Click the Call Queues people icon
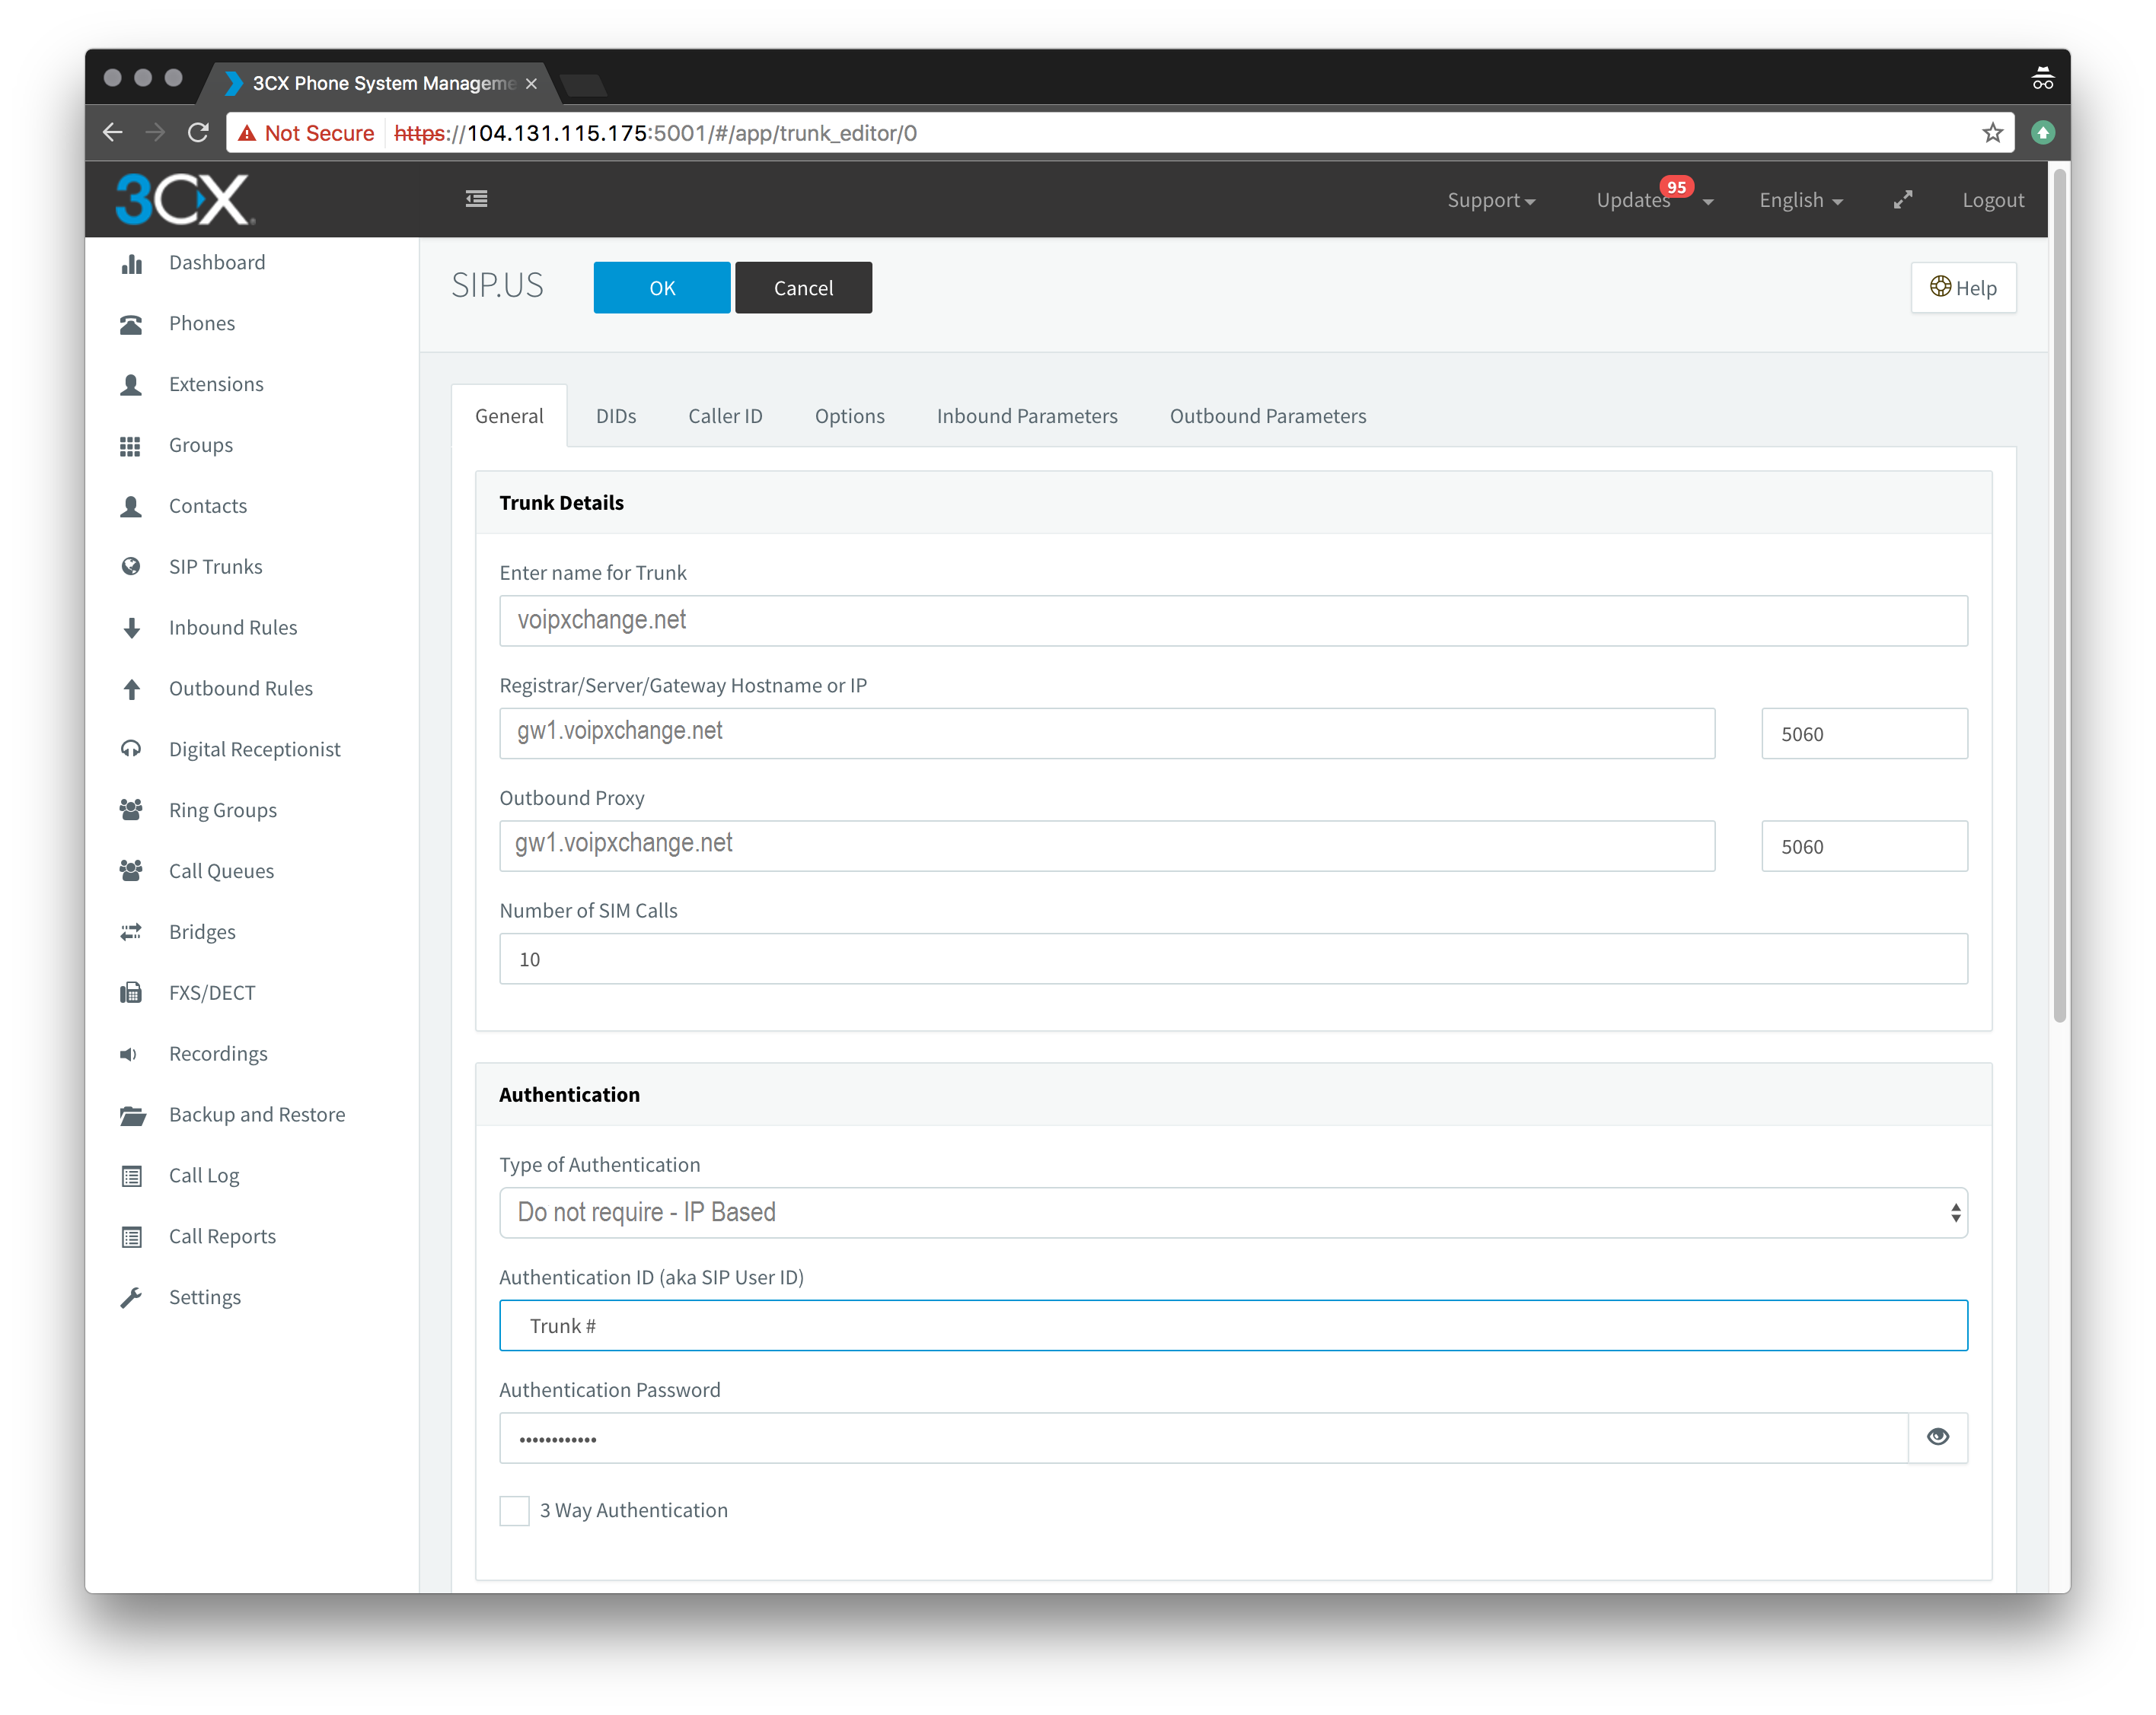 tap(131, 871)
